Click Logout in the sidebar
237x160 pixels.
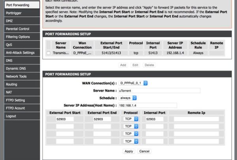pos(21,116)
